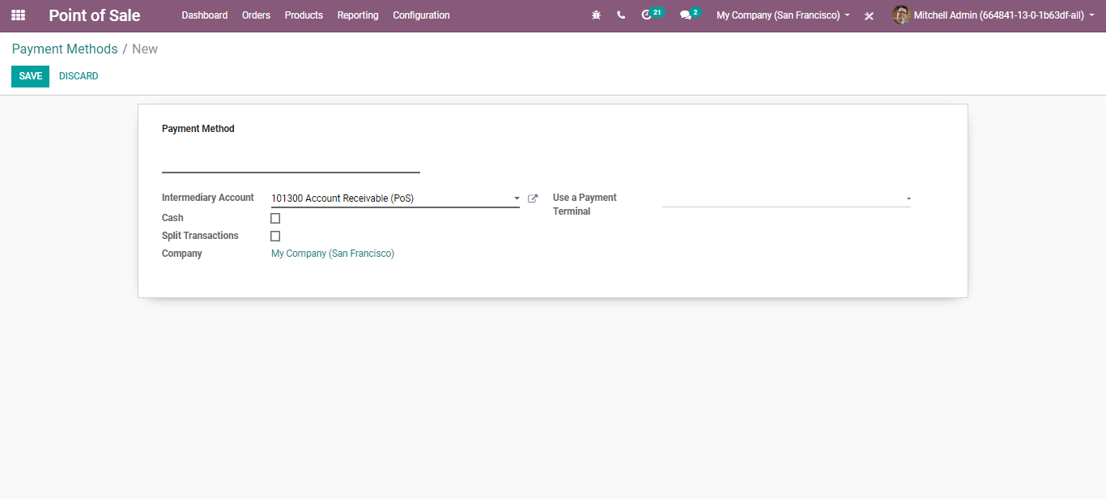The height and width of the screenshot is (499, 1106).
Task: Open the apps grid menu icon
Action: pos(18,15)
